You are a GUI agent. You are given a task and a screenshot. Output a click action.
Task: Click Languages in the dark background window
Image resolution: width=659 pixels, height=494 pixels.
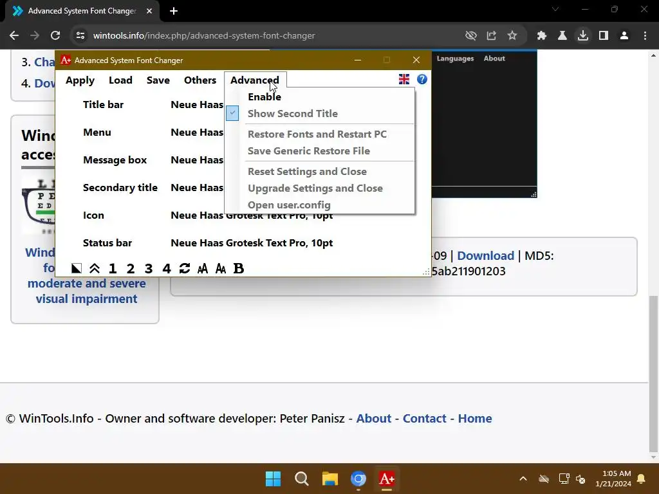(455, 59)
